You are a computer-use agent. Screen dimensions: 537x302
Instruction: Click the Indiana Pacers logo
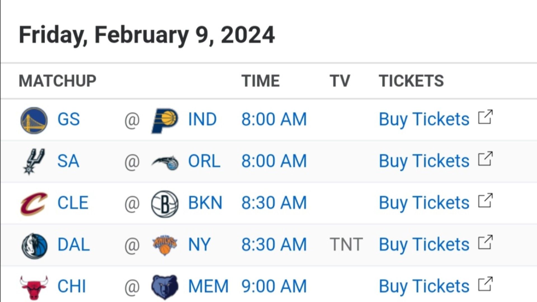pyautogui.click(x=165, y=121)
